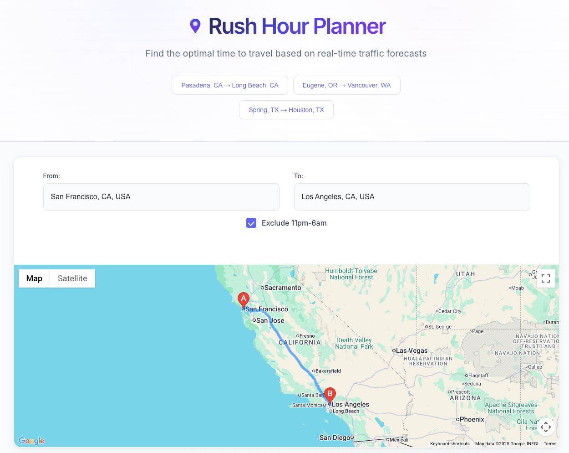Click the purple location pin in the header
The width and height of the screenshot is (569, 453).
(195, 26)
